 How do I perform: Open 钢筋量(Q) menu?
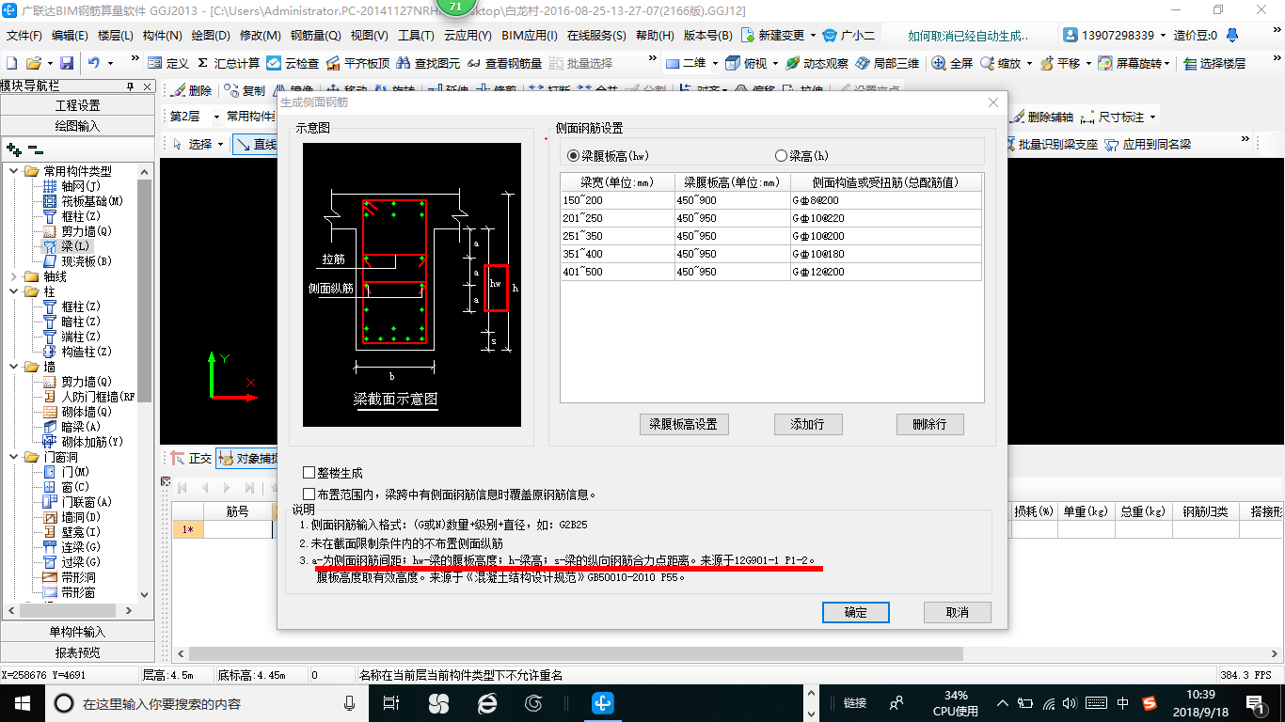tap(315, 36)
